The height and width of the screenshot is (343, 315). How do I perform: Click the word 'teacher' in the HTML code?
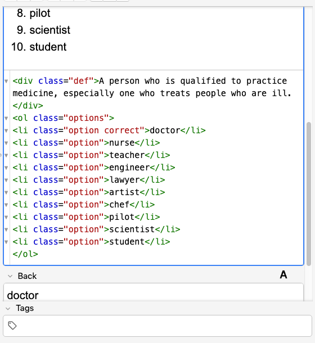(127, 155)
